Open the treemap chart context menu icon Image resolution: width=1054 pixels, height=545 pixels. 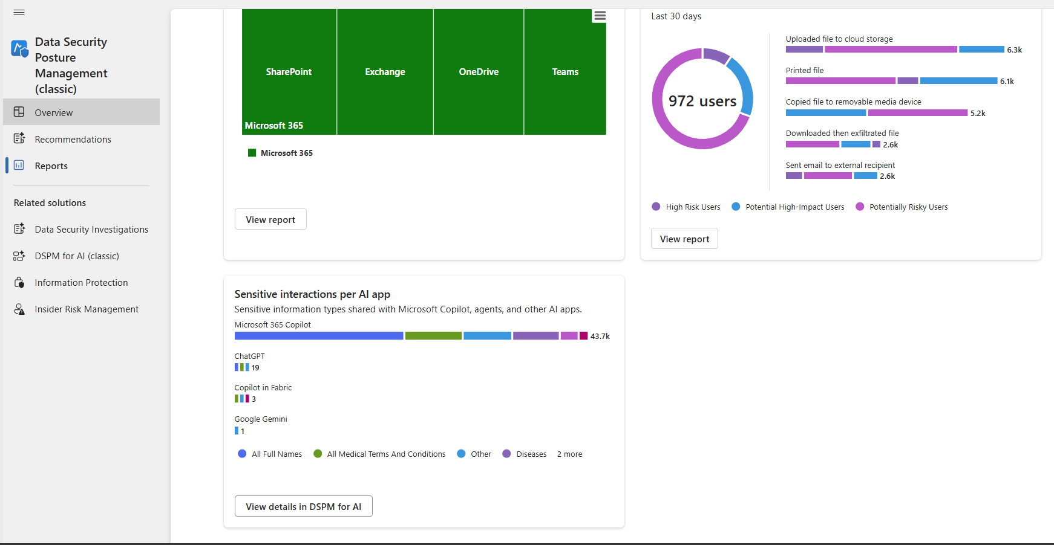(600, 16)
